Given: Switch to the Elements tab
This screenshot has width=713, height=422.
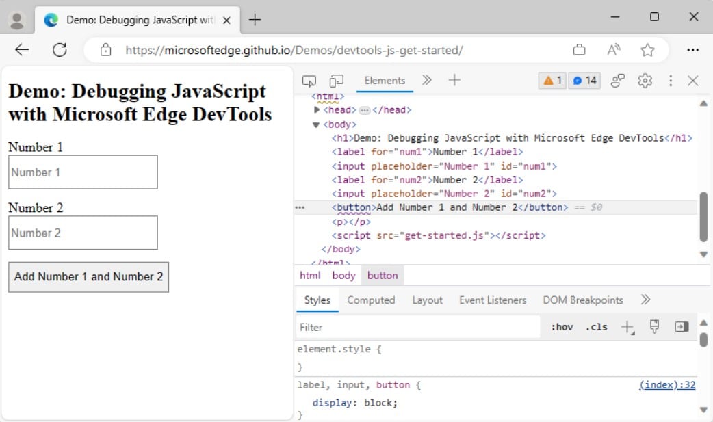Looking at the screenshot, I should (385, 81).
